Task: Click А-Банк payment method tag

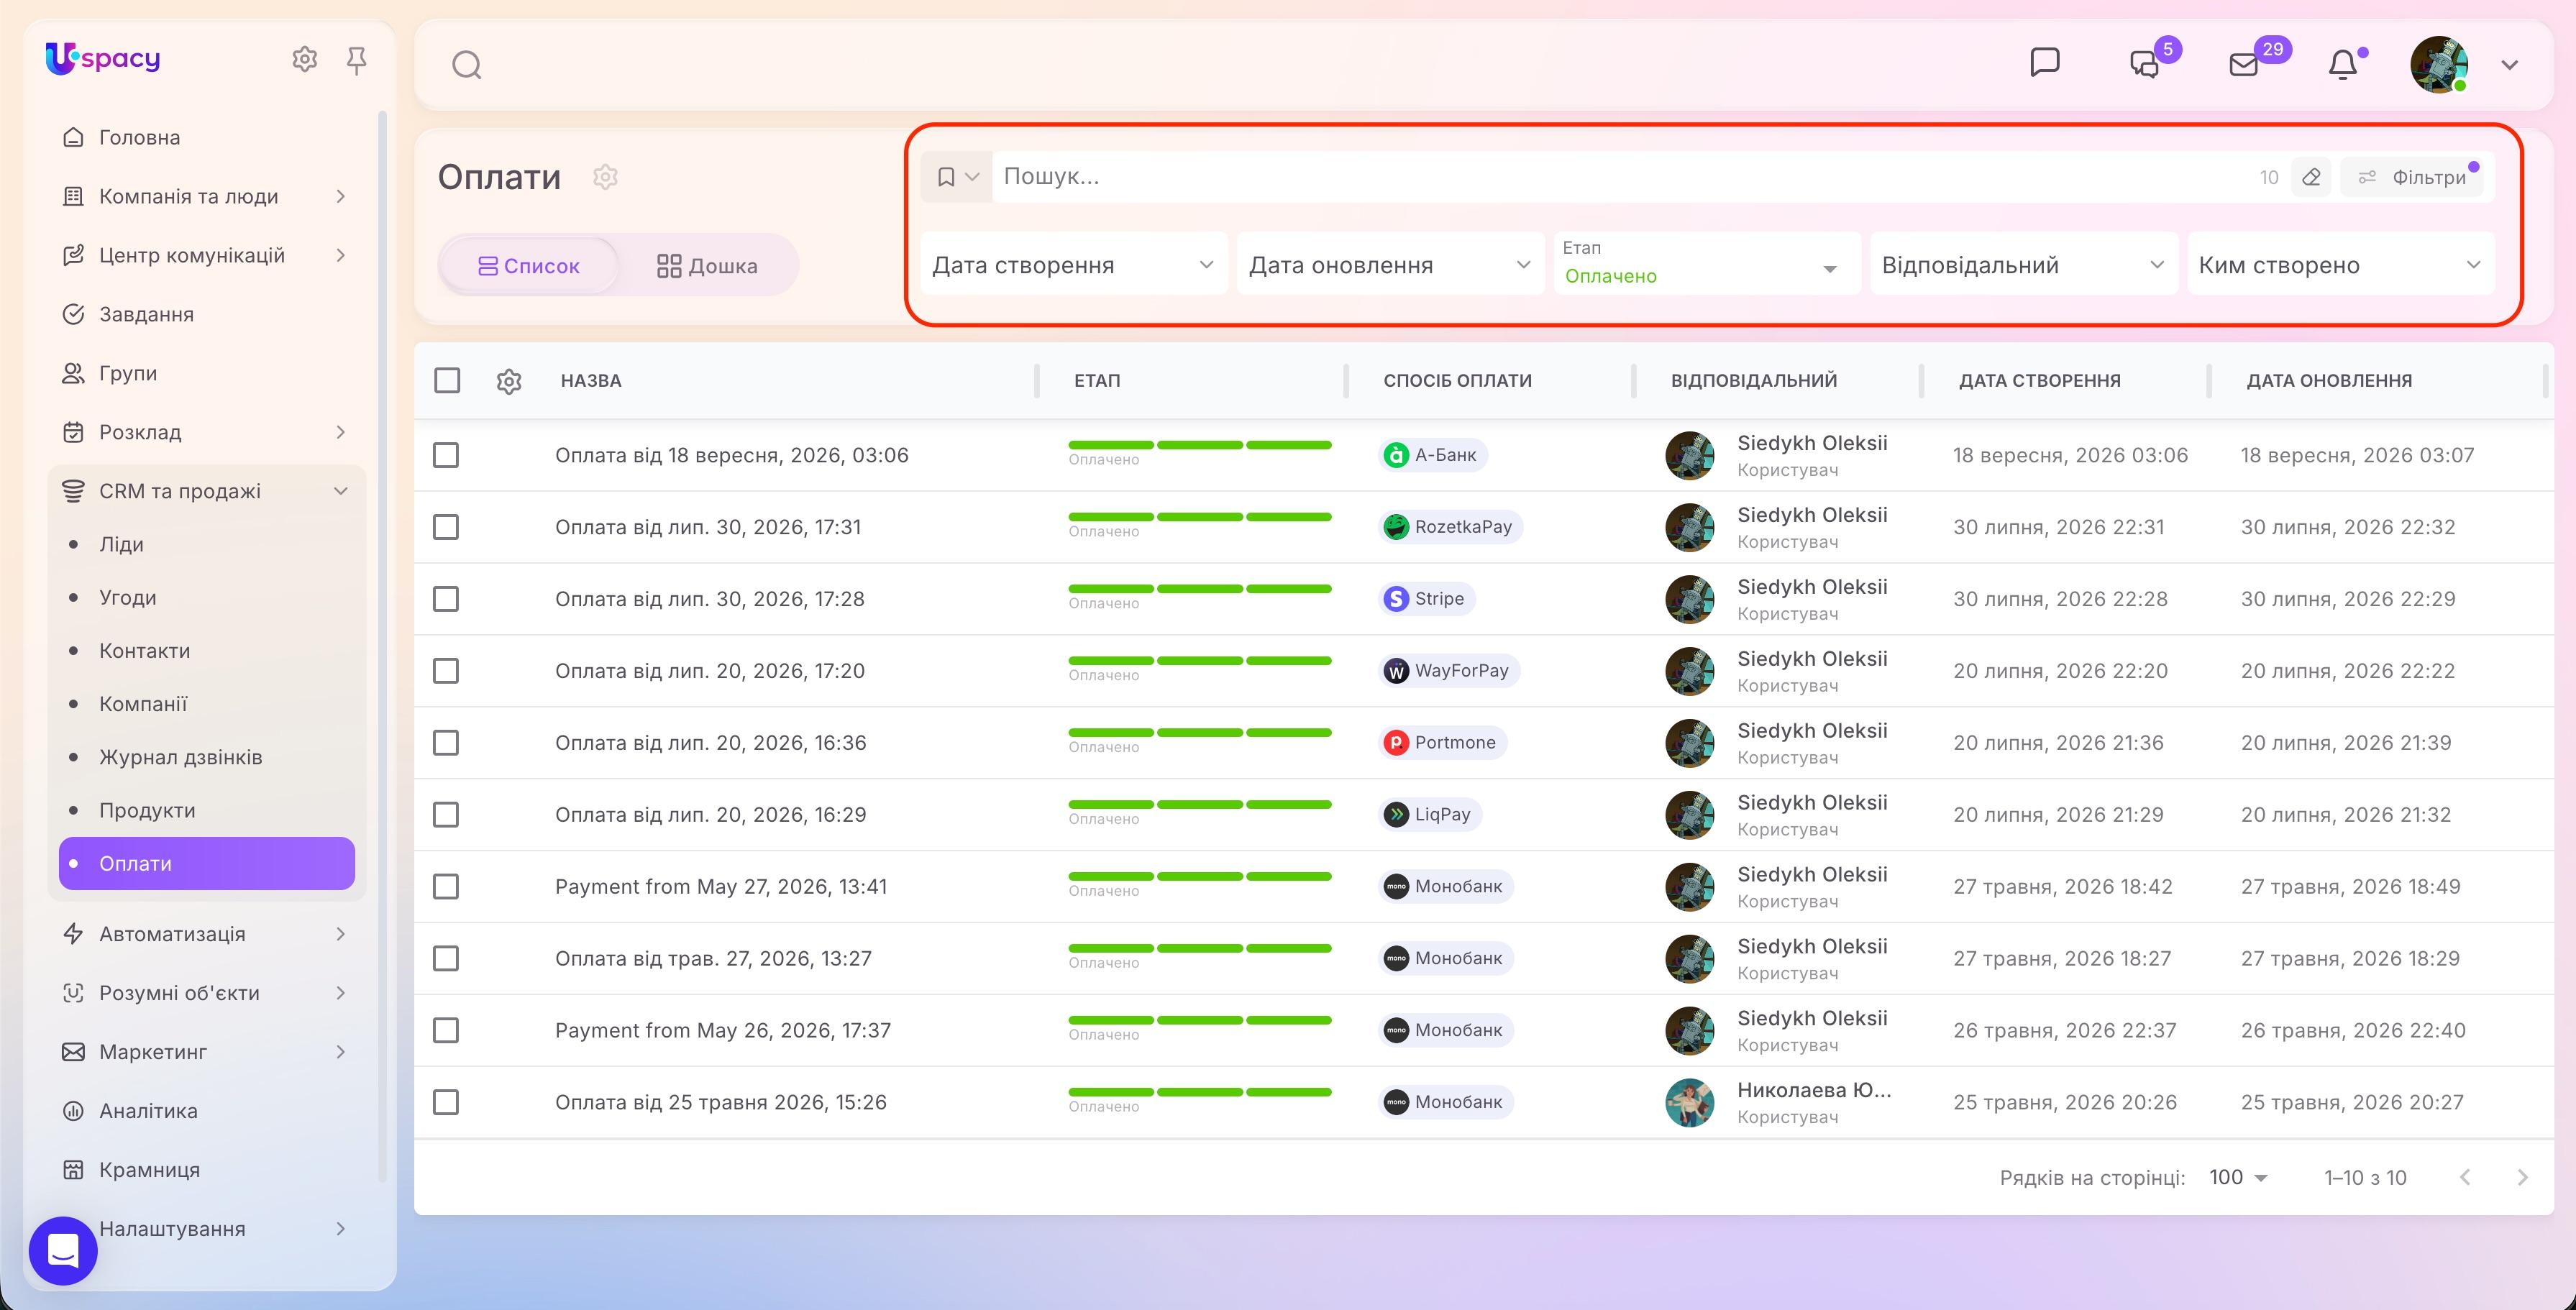Action: click(x=1433, y=455)
